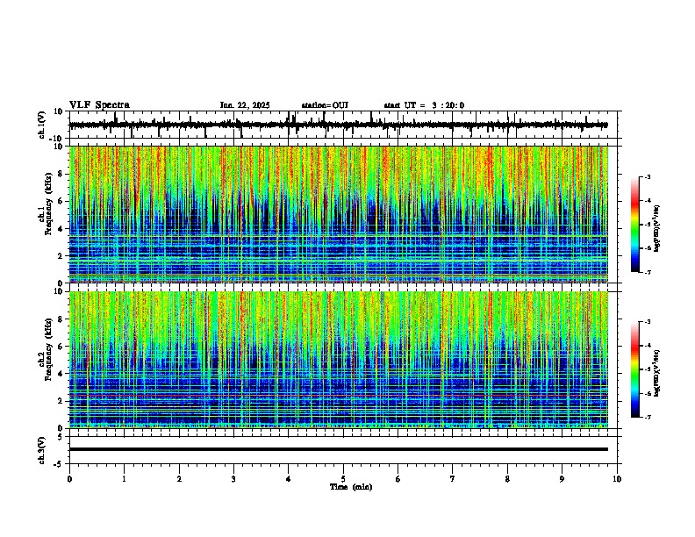Click the ch.2 "Frequency (kHz)" axis label
The height and width of the screenshot is (537, 695).
click(x=48, y=348)
